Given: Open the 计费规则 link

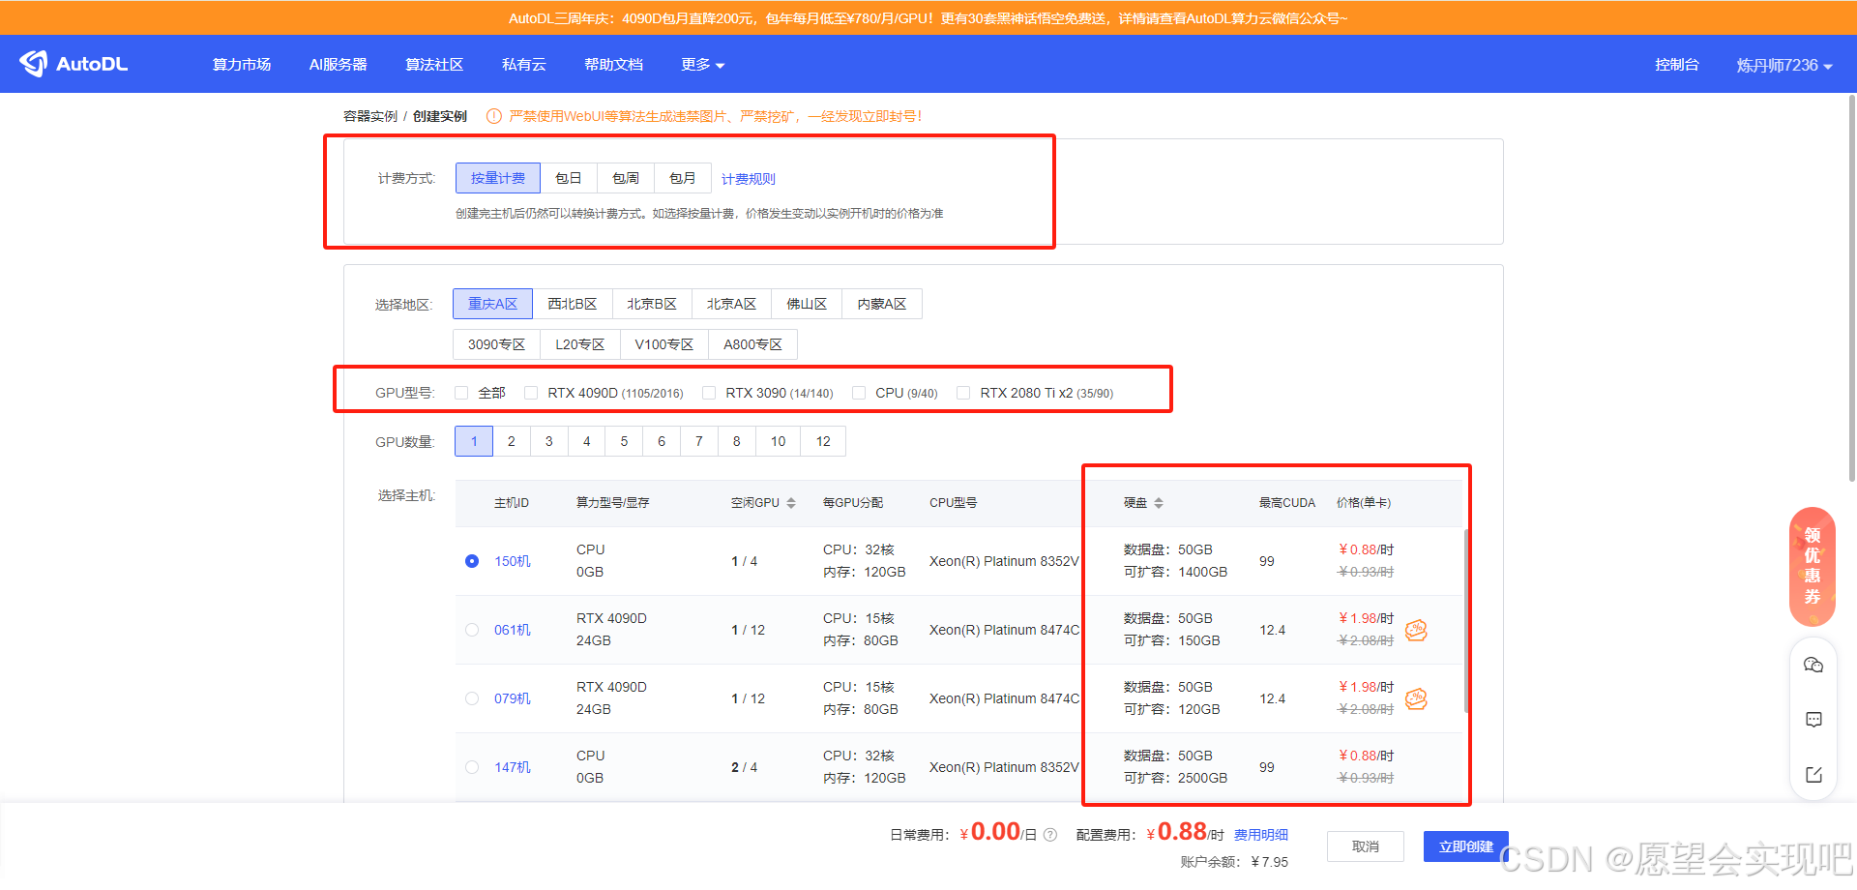Looking at the screenshot, I should [749, 179].
